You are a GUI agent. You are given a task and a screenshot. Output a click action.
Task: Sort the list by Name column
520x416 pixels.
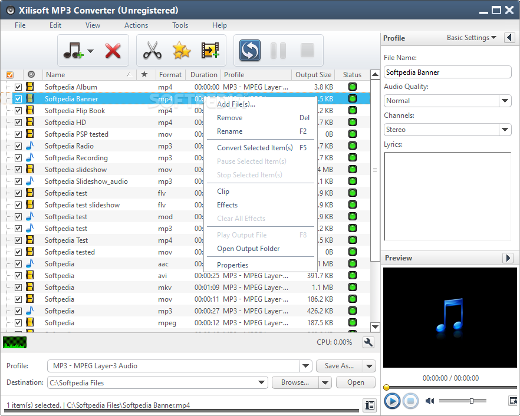[x=89, y=75]
